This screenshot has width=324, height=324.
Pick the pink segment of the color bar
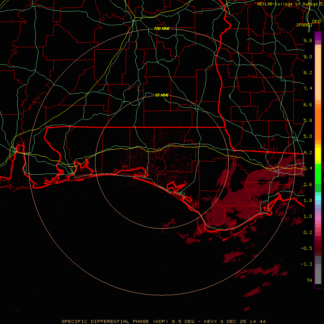pos(318,218)
